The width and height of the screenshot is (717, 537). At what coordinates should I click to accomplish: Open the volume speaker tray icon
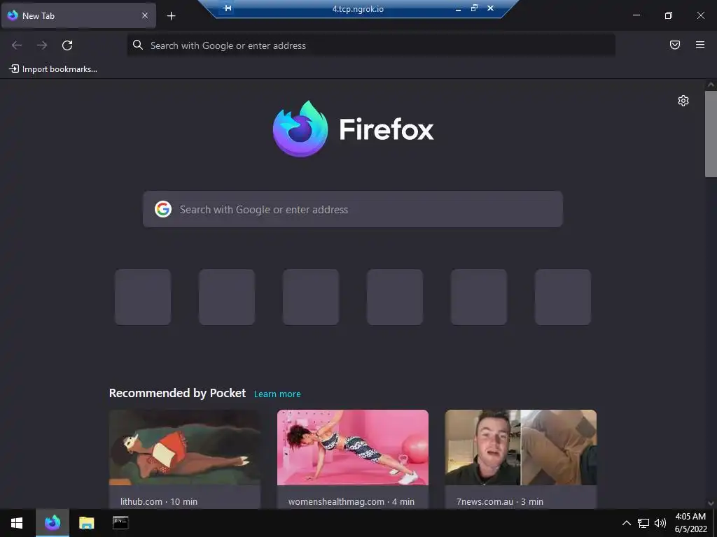pyautogui.click(x=660, y=523)
